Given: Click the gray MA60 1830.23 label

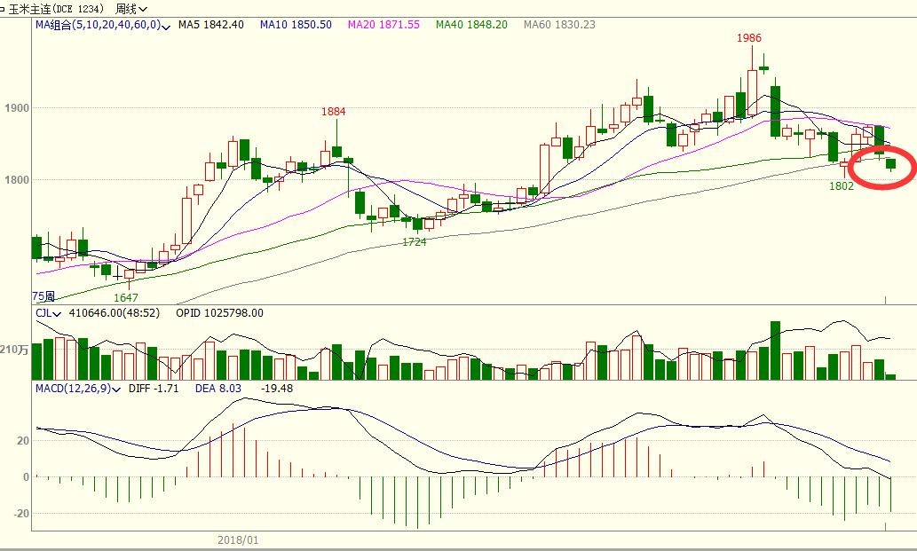Looking at the screenshot, I should click(559, 25).
